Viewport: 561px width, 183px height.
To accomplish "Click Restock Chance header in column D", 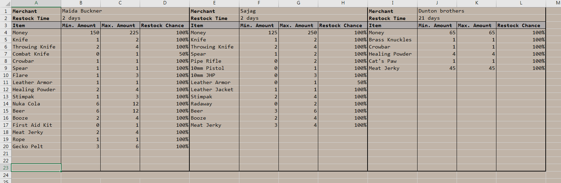I will (165, 25).
